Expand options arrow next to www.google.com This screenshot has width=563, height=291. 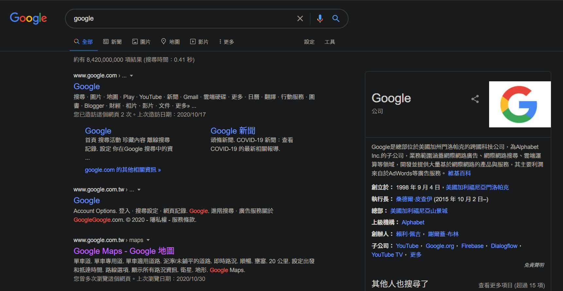131,76
